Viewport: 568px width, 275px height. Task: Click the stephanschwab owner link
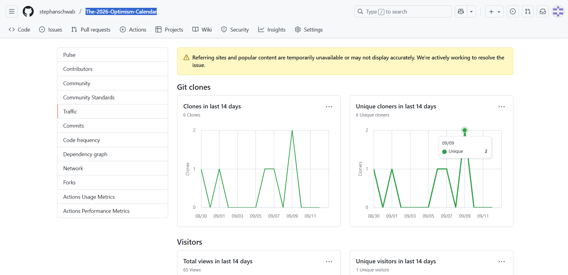coord(57,12)
